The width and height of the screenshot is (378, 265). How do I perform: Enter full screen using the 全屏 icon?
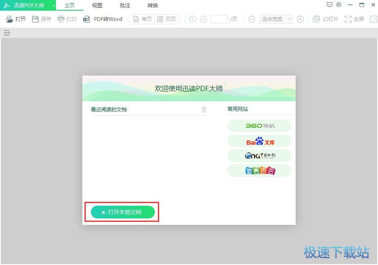point(354,19)
